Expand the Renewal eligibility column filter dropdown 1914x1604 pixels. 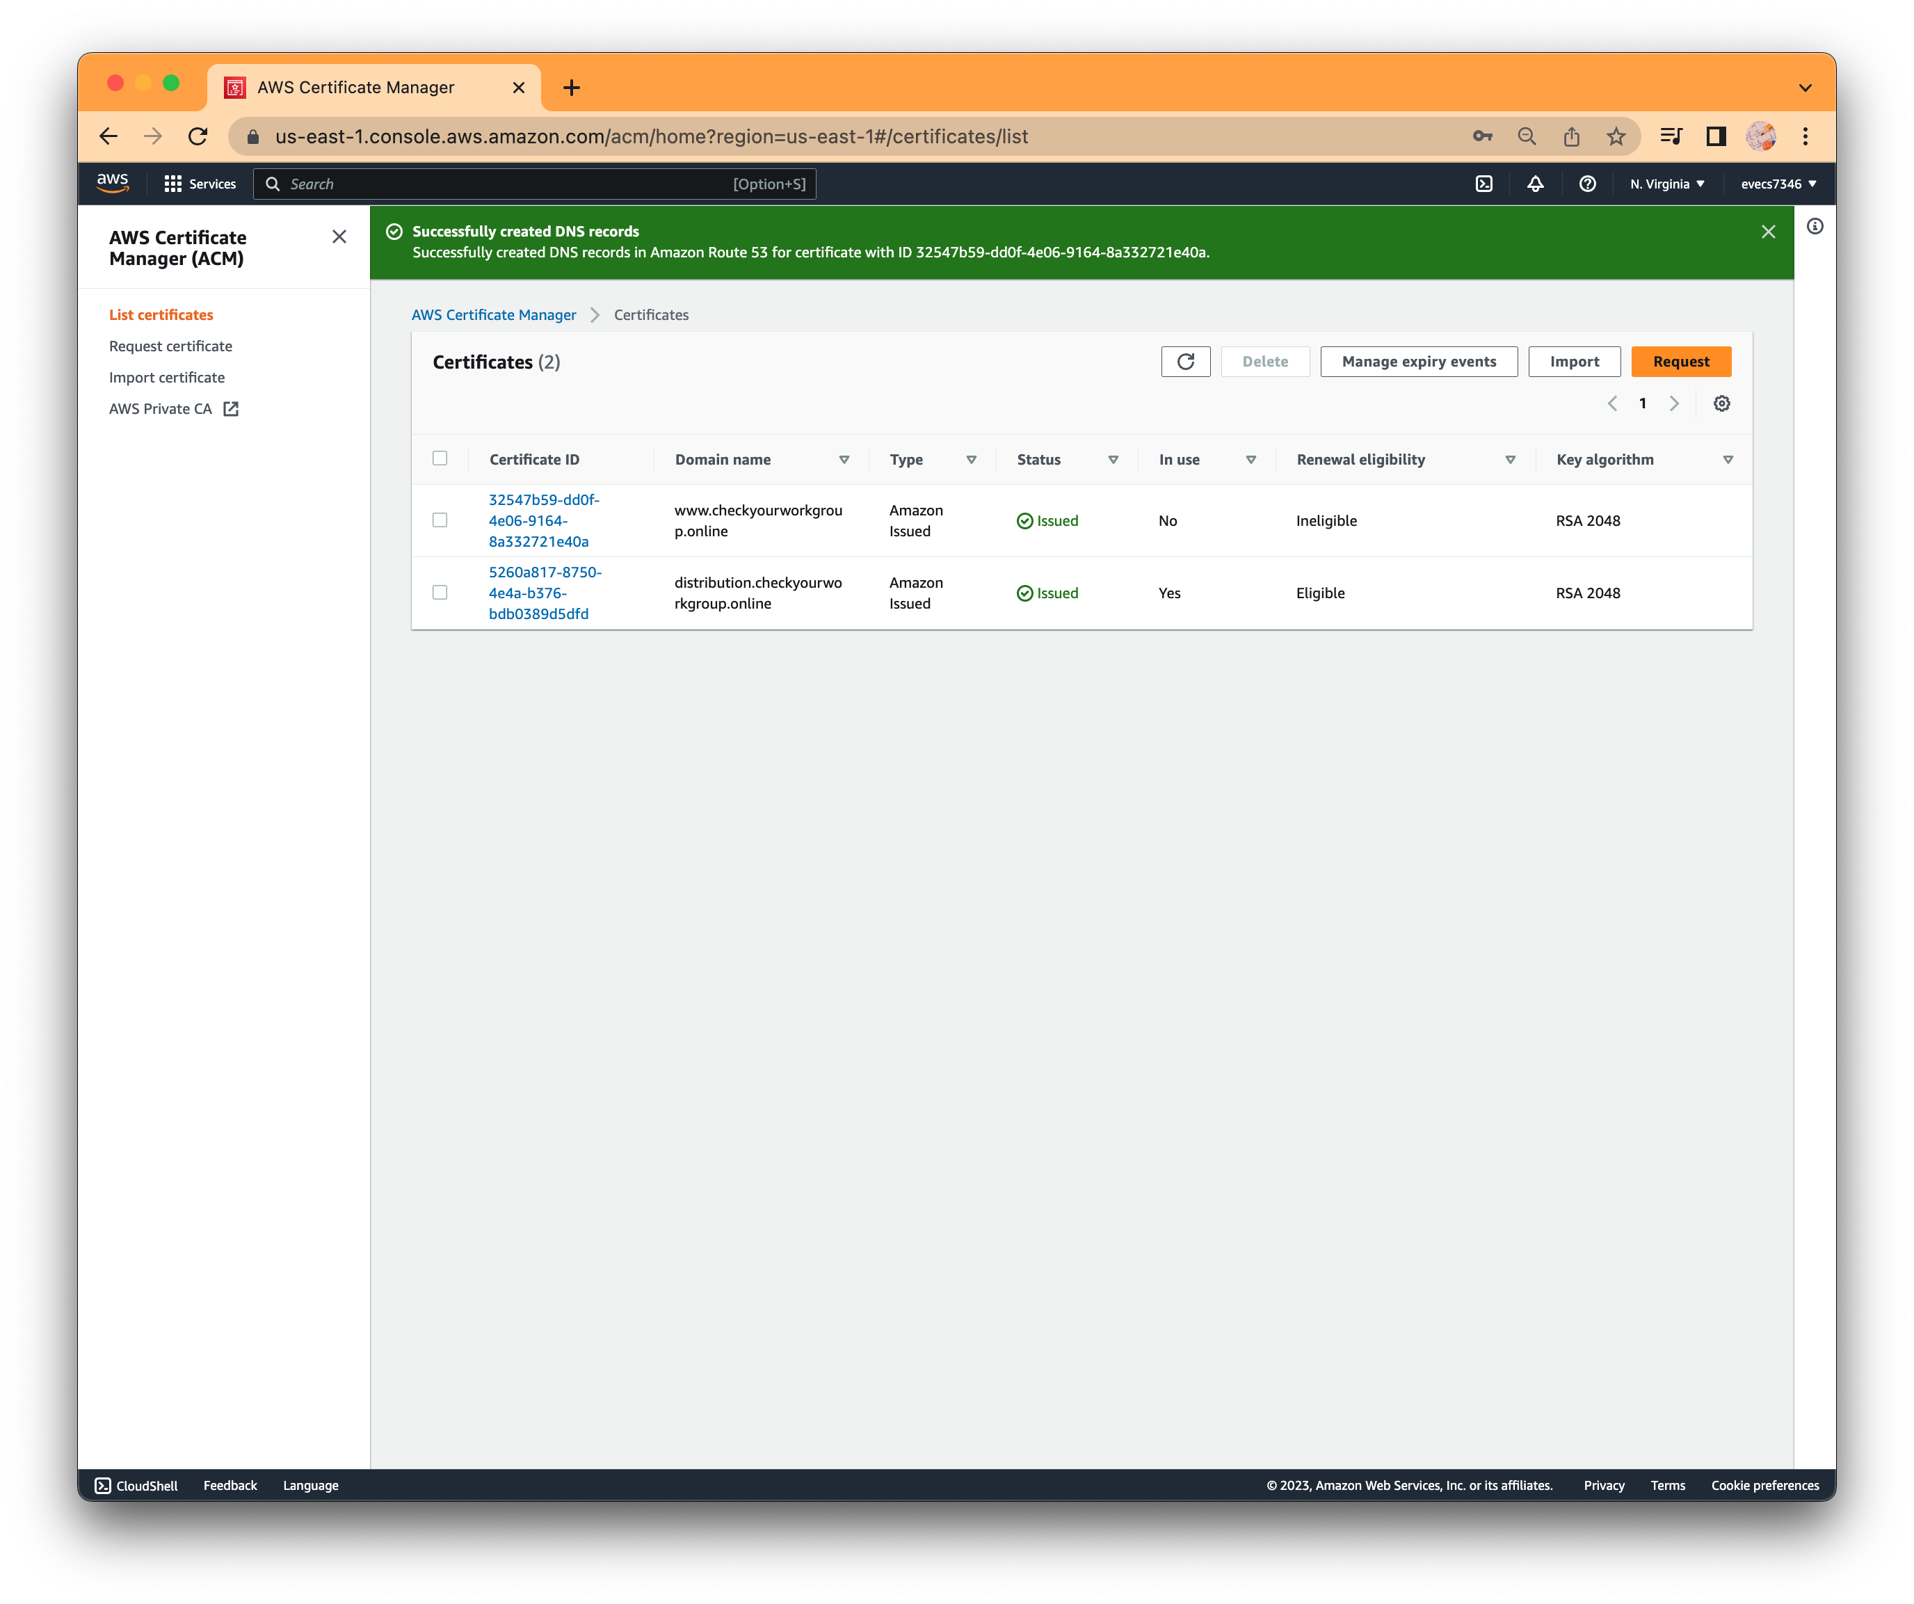pos(1506,460)
